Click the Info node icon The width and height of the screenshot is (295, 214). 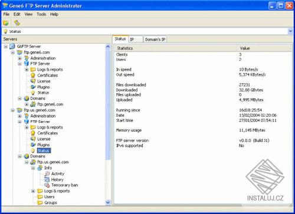click(40, 168)
